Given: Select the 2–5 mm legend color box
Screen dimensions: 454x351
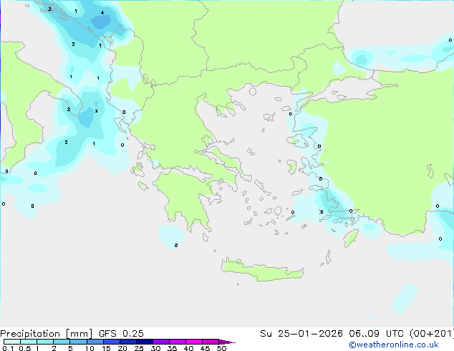Looking at the screenshot, I should [x=62, y=342].
